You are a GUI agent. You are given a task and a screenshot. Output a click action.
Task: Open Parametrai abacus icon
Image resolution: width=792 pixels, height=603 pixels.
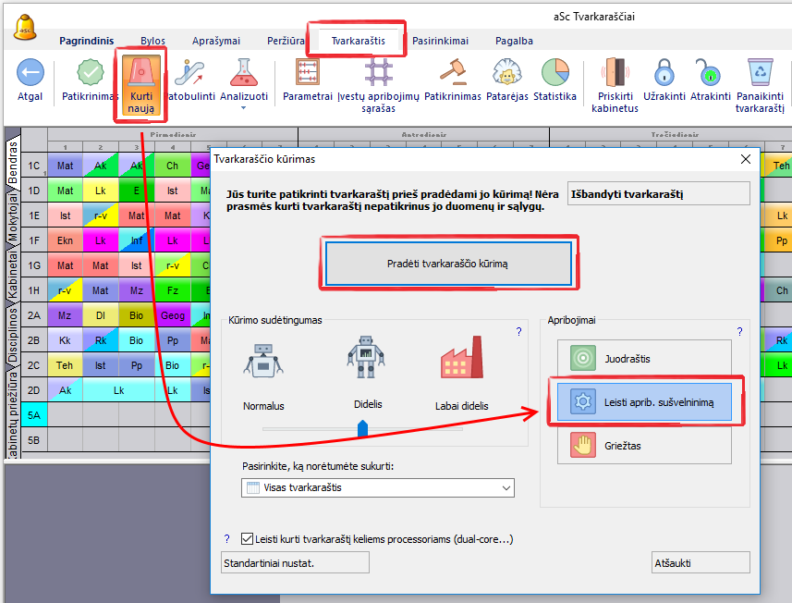[x=307, y=72]
